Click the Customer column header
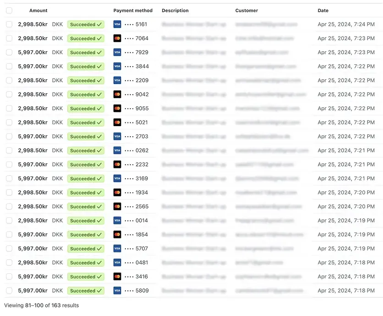383x316 pixels. coord(246,11)
